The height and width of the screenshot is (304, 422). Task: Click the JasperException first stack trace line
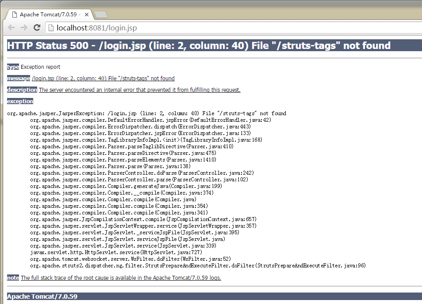[x=147, y=113]
